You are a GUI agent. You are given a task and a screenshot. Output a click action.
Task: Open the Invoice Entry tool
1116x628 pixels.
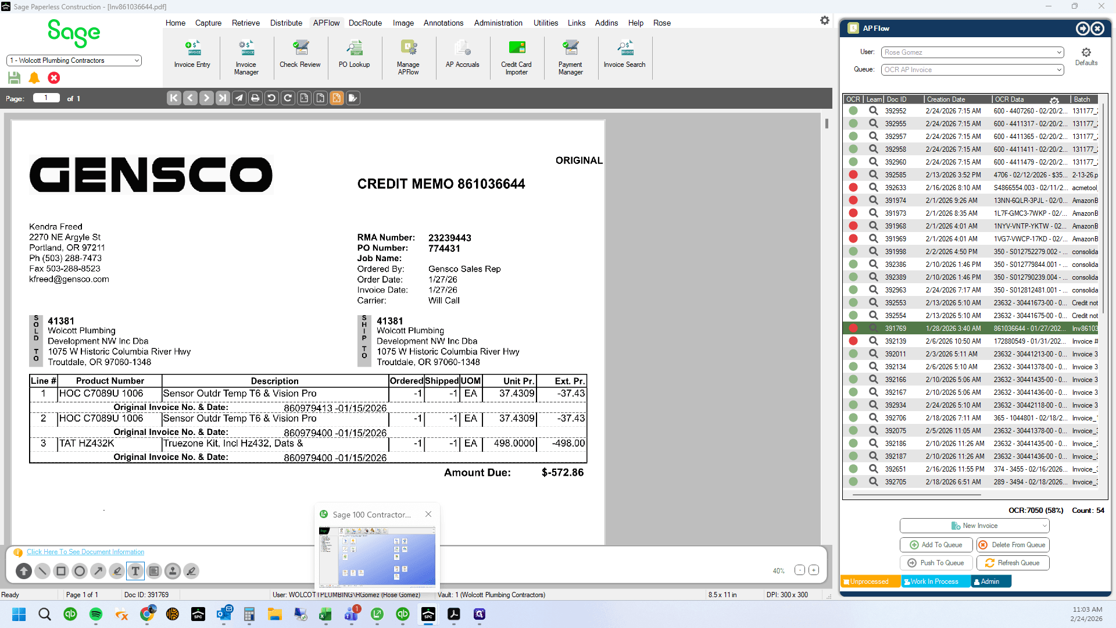click(x=192, y=55)
